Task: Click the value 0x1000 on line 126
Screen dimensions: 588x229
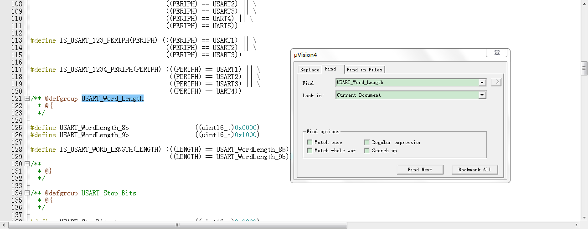Action: pos(247,135)
